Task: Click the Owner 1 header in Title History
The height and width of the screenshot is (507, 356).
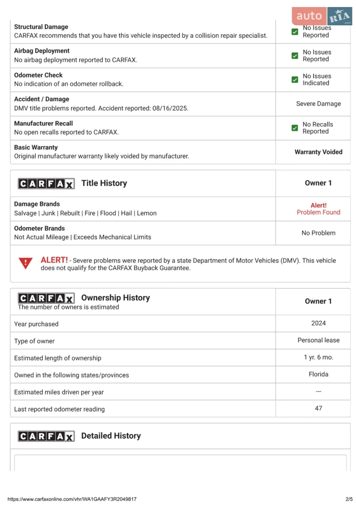Action: pos(318,183)
